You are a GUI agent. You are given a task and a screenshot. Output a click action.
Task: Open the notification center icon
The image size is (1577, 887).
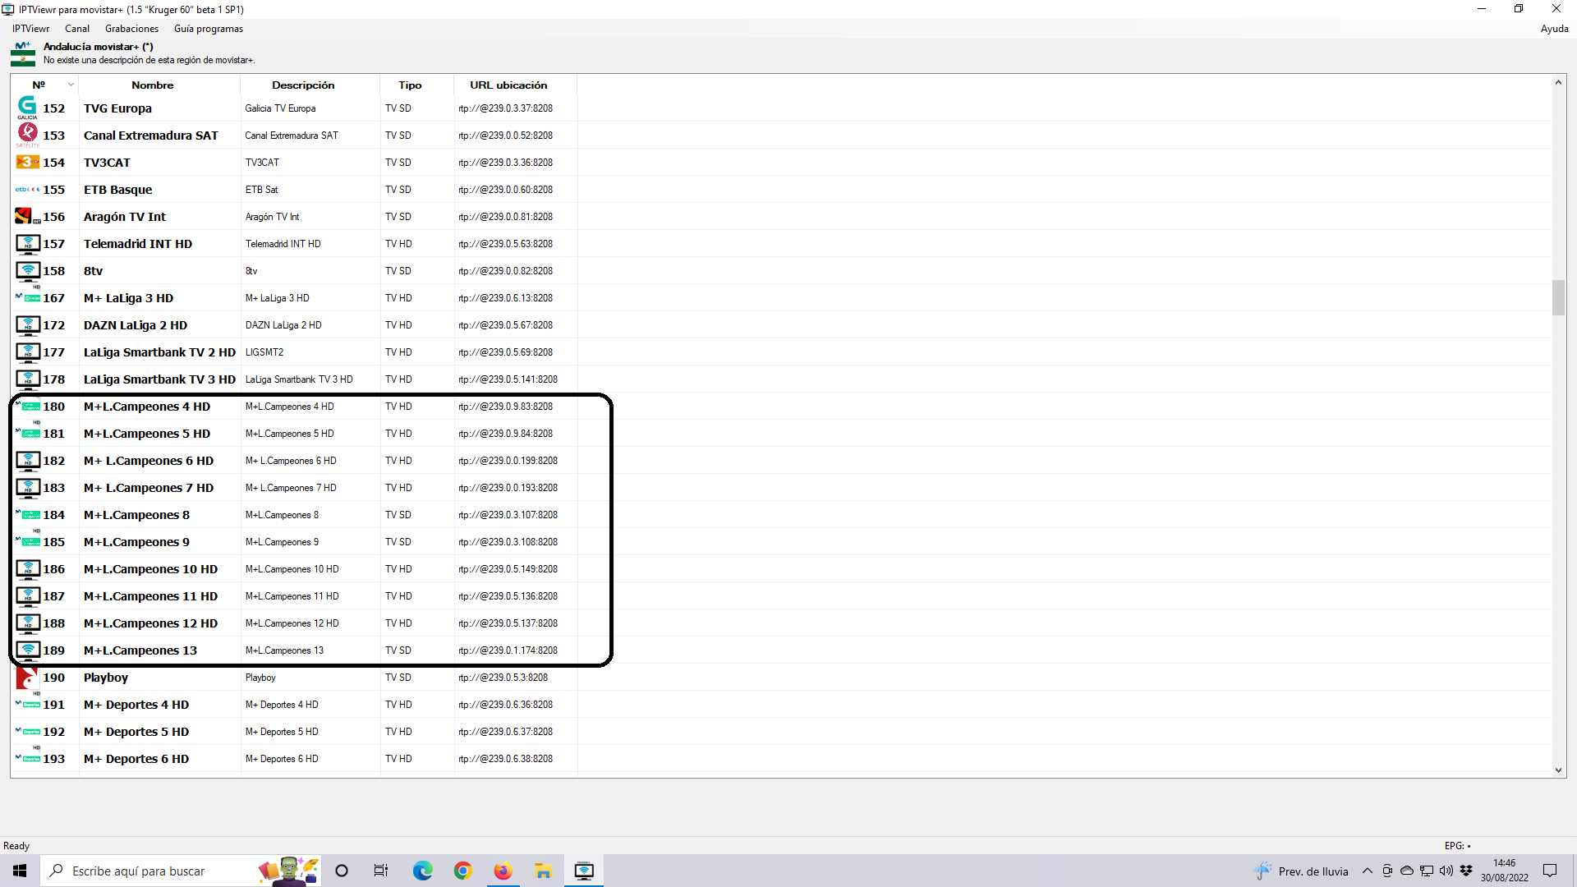(x=1550, y=871)
